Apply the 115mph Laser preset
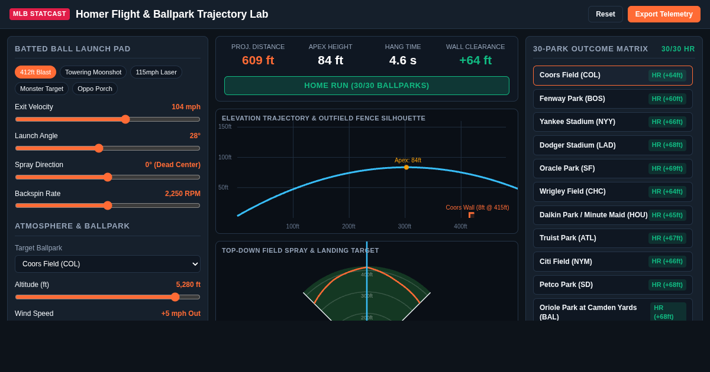This screenshot has height=372, width=710. 156,72
